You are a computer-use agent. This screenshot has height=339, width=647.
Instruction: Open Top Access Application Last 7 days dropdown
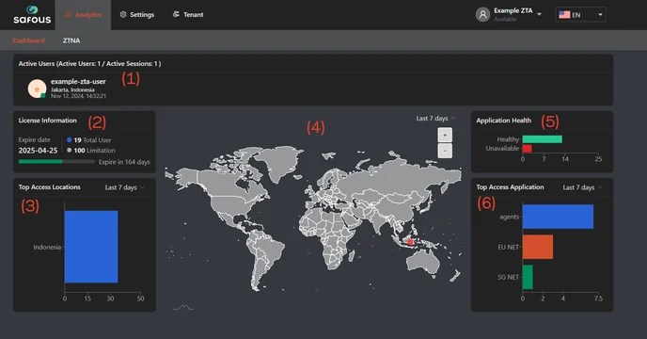582,187
